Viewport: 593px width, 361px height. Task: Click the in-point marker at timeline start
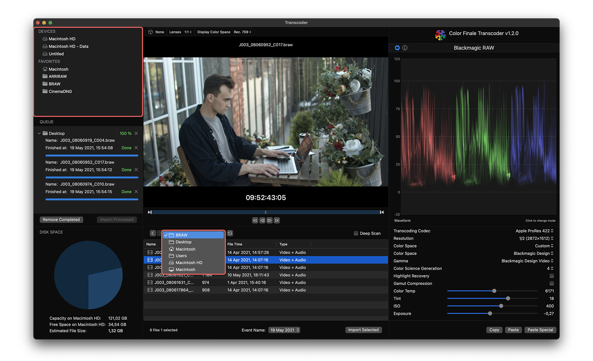click(149, 212)
